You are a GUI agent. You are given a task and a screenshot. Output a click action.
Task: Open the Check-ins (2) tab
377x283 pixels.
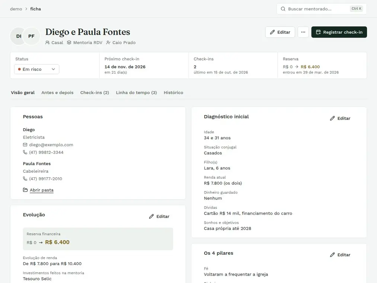(x=95, y=93)
